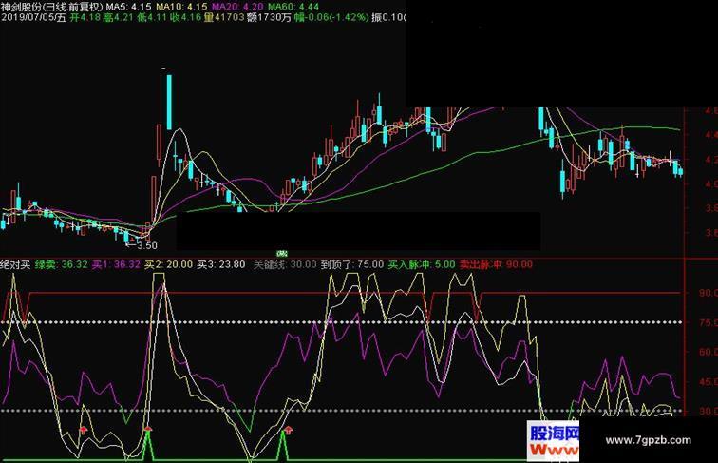Click the first red buy arrow marker
Screen dimensions: 718x463
84,430
